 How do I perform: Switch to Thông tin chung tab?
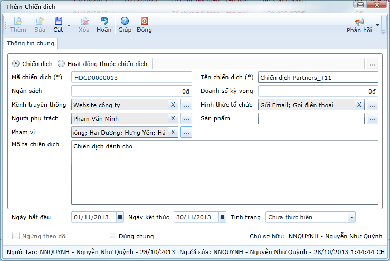(30, 43)
